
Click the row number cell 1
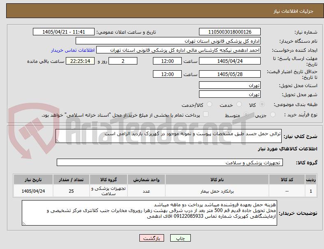pos(310,191)
